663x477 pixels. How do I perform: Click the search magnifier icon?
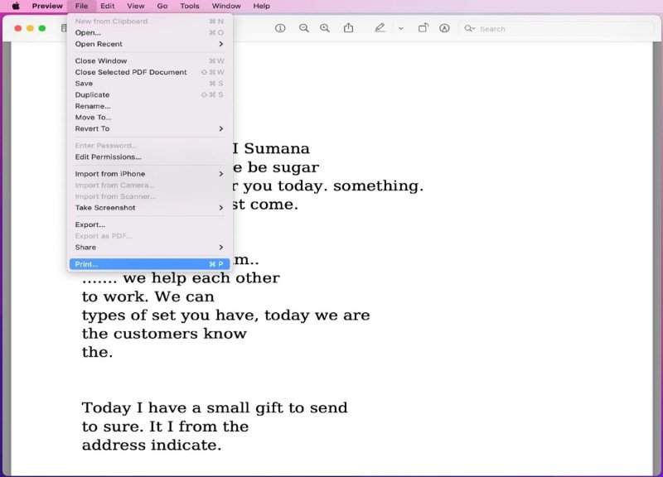[469, 29]
